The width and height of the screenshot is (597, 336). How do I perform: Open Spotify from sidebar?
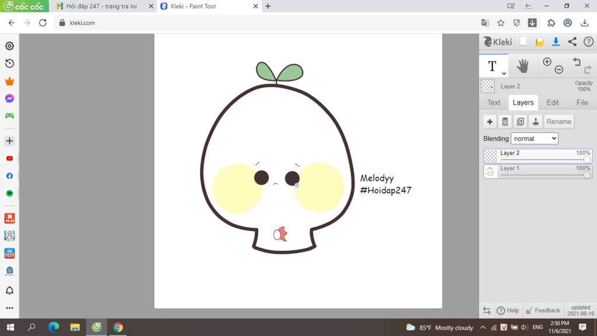(9, 194)
